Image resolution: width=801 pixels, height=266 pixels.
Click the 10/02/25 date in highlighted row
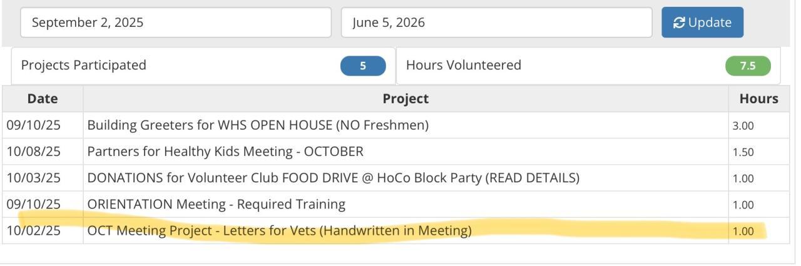(x=34, y=230)
